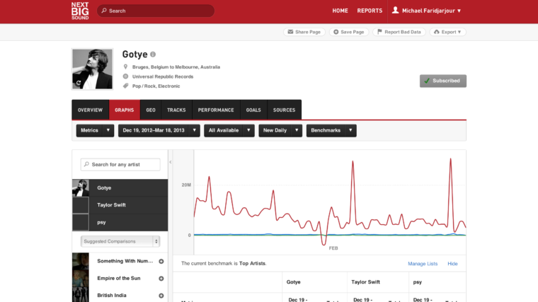Open the New Daily dropdown

[x=280, y=131]
